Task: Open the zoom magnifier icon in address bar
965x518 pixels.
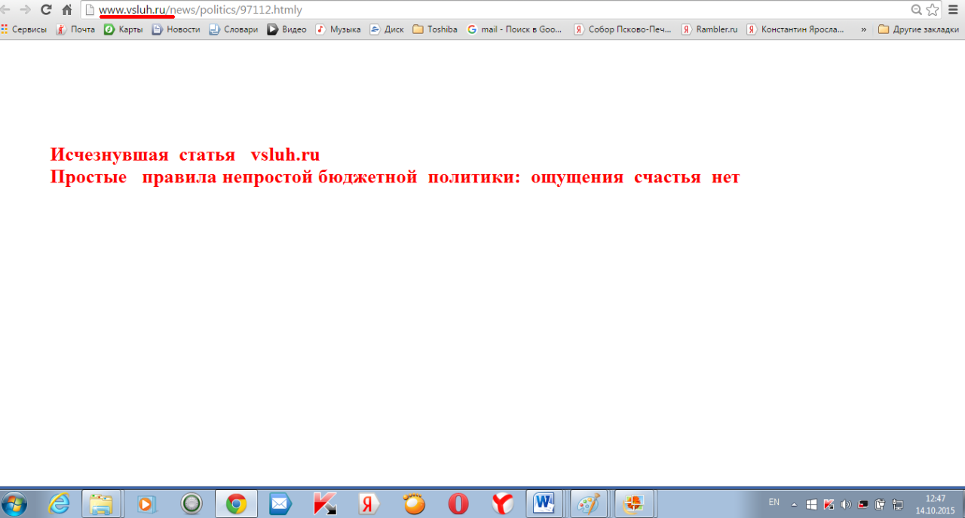Action: pyautogui.click(x=917, y=10)
